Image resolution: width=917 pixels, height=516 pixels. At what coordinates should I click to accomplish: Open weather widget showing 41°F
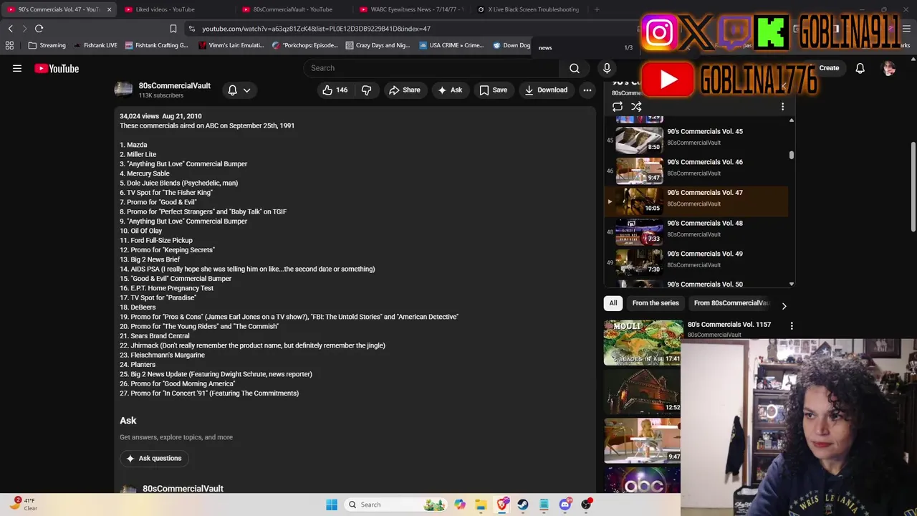pos(23,505)
